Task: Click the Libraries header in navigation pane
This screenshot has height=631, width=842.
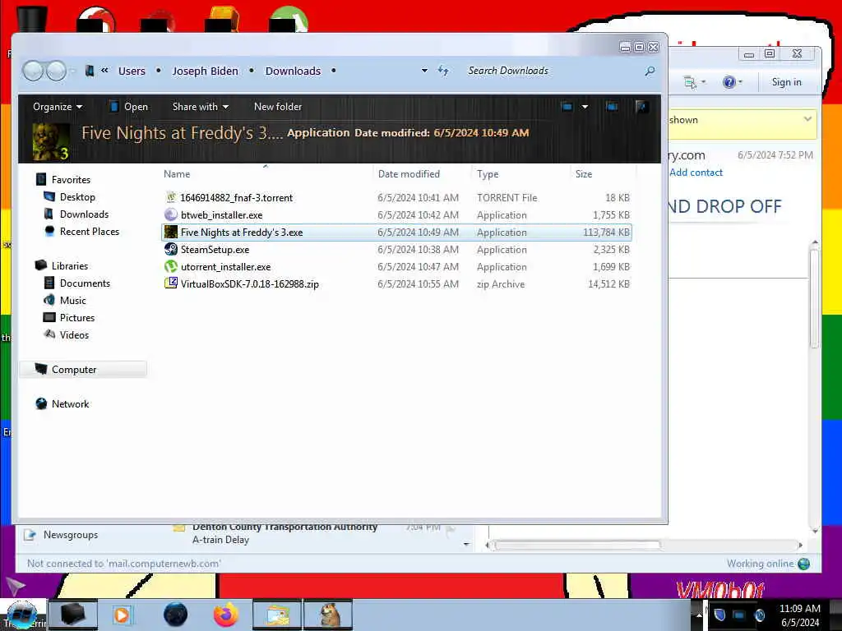Action: 70,265
